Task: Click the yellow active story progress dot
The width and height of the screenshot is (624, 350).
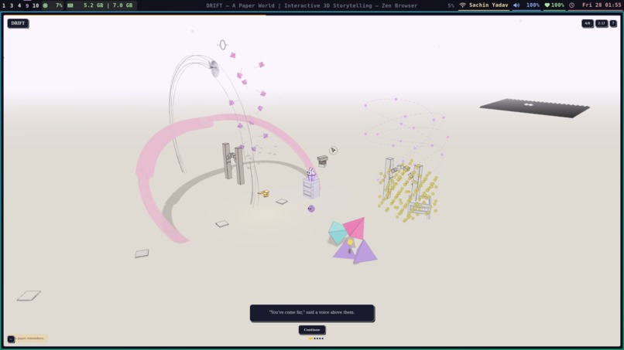Action: coord(310,338)
